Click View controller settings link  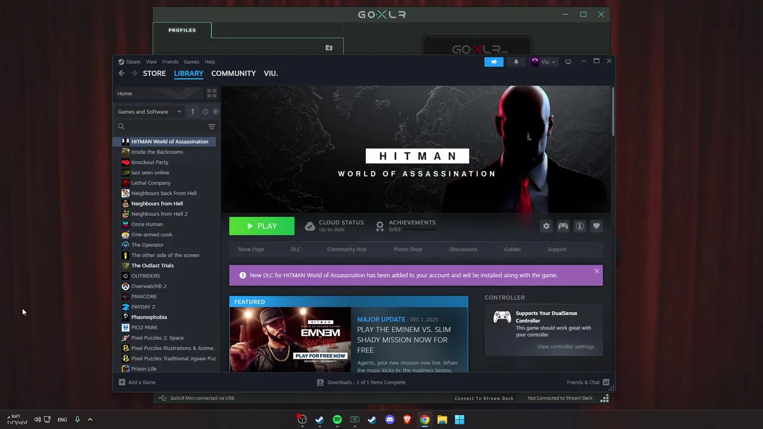[x=566, y=347]
